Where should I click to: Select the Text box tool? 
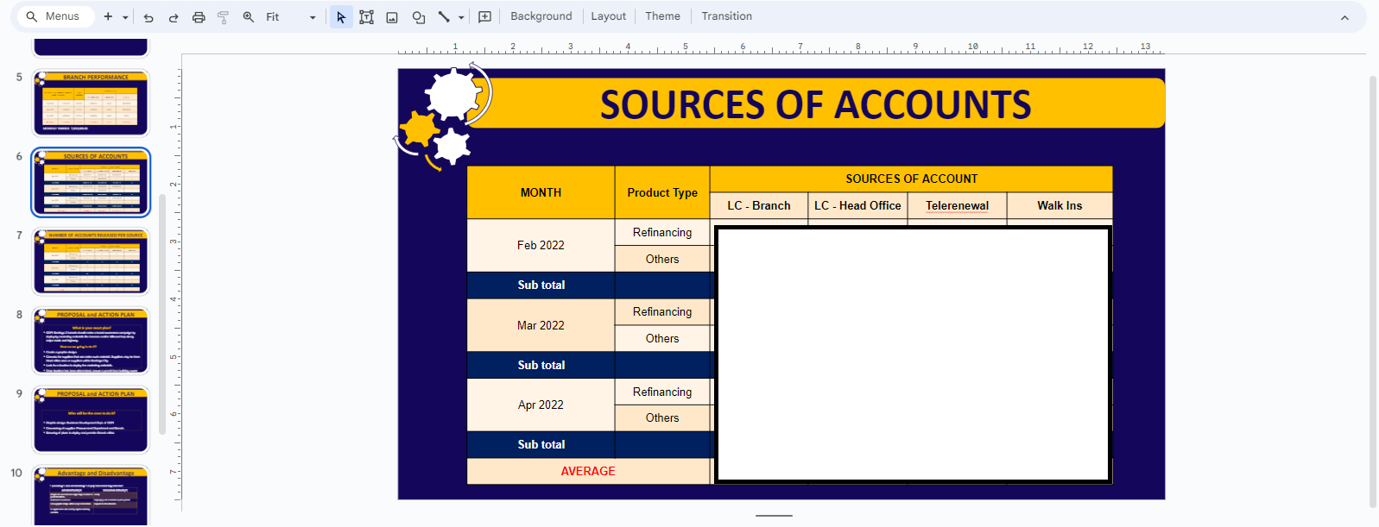pos(367,17)
